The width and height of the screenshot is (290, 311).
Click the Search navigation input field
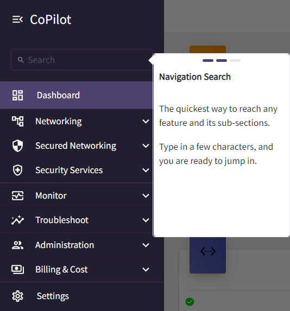tap(81, 60)
